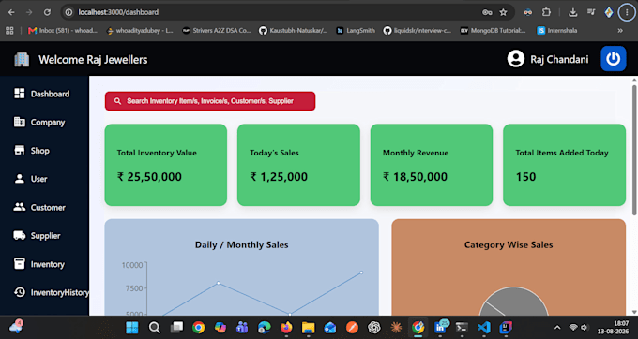Click the magnifier icon in search bar
Image resolution: width=638 pixels, height=339 pixels.
[x=117, y=101]
